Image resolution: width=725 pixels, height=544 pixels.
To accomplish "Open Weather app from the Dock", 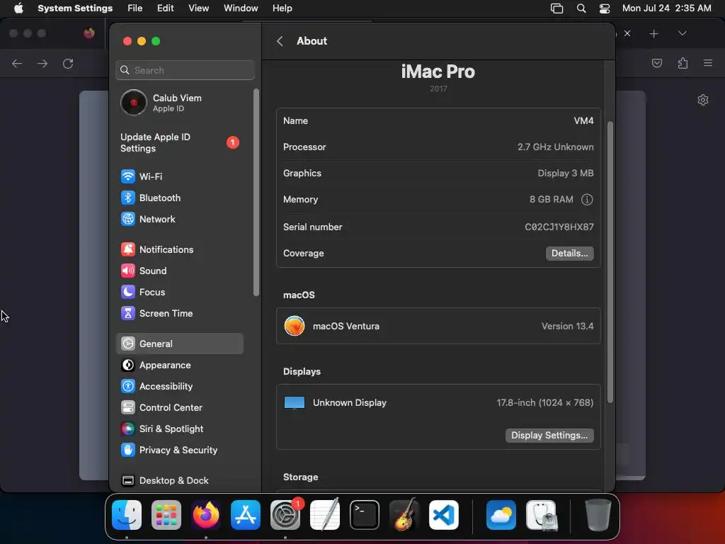I will (x=501, y=515).
